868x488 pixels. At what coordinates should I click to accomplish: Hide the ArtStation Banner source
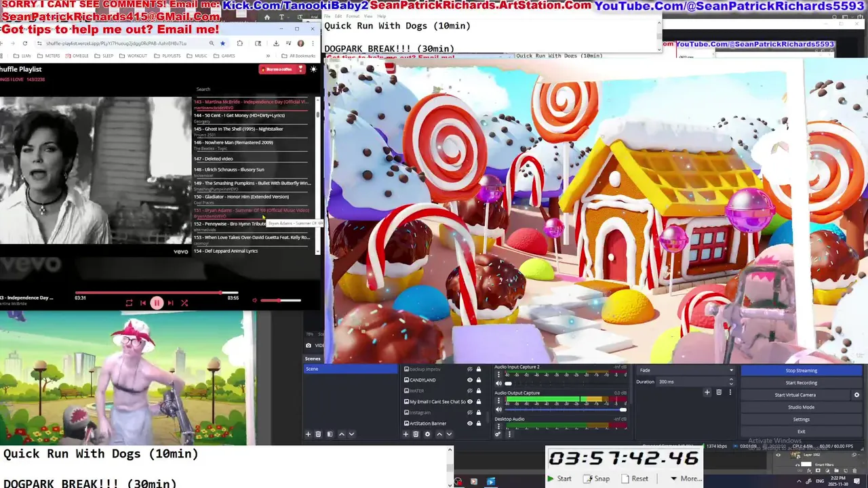point(469,424)
